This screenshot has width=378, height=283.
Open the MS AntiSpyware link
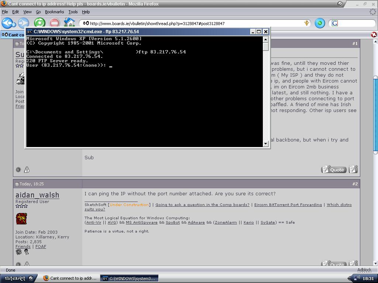coord(141,223)
